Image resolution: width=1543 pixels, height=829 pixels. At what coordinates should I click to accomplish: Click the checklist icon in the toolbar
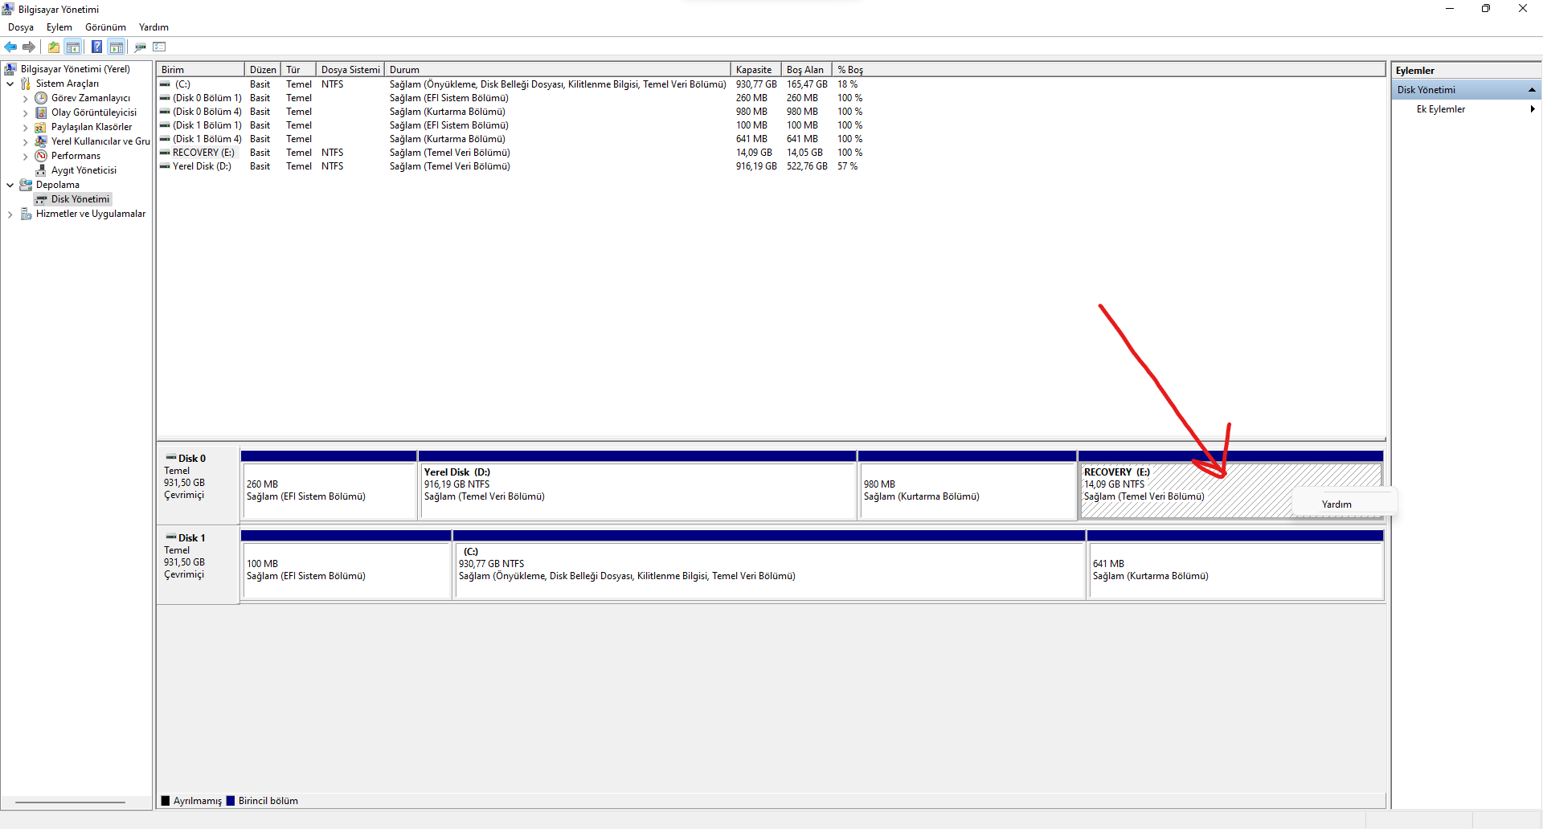point(159,47)
